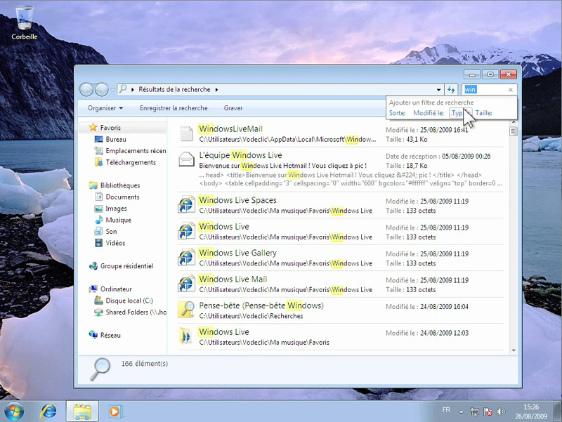This screenshot has width=562, height=422.
Task: Click the Graver toolbar button
Action: coord(233,108)
